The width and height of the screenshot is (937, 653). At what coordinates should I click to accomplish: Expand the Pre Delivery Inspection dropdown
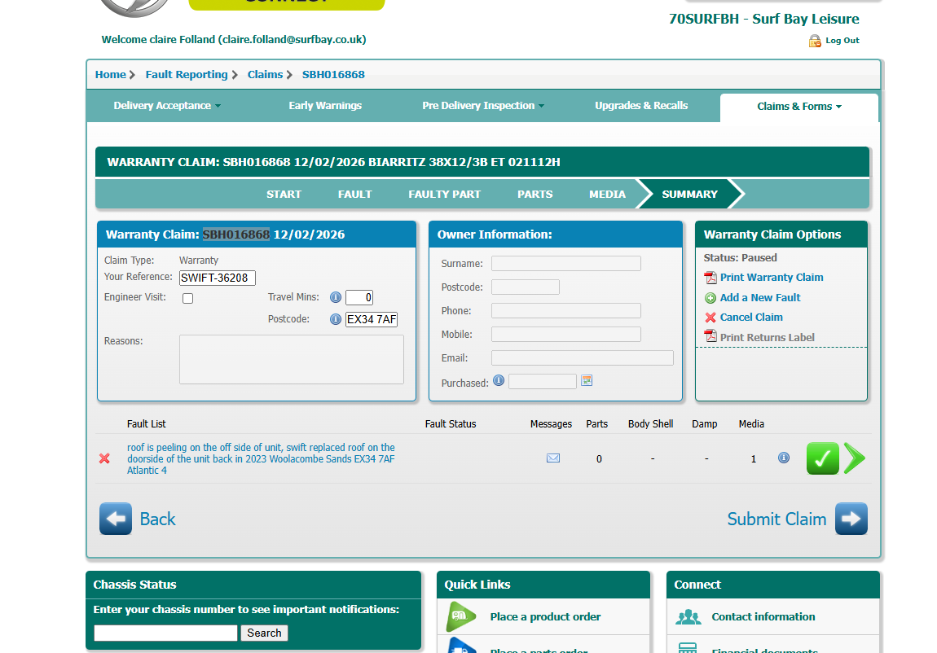click(x=483, y=106)
